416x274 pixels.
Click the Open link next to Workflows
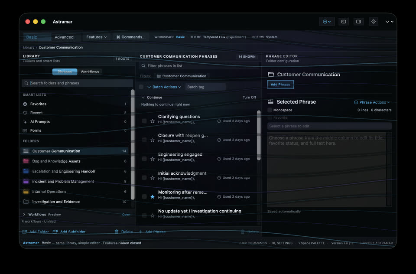click(126, 215)
